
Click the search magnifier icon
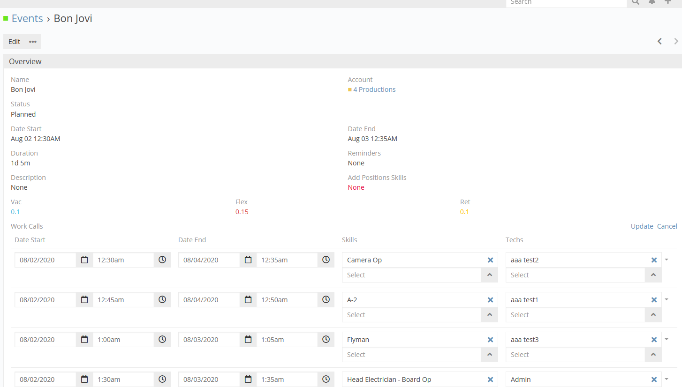[635, 2]
